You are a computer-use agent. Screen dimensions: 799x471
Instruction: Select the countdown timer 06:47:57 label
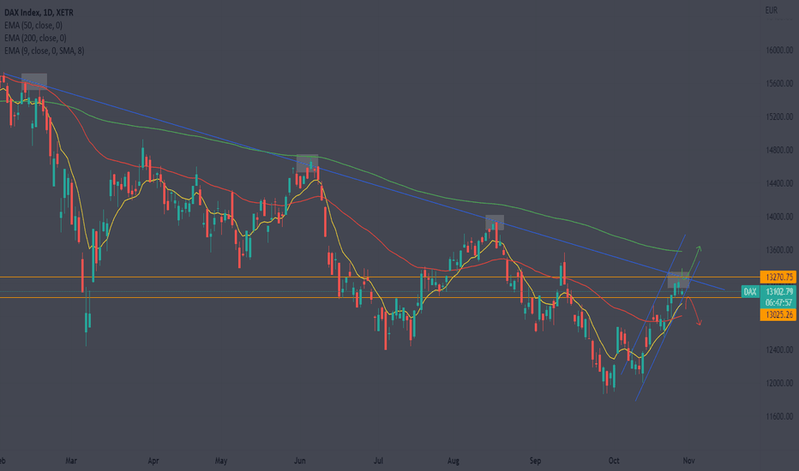click(x=778, y=302)
